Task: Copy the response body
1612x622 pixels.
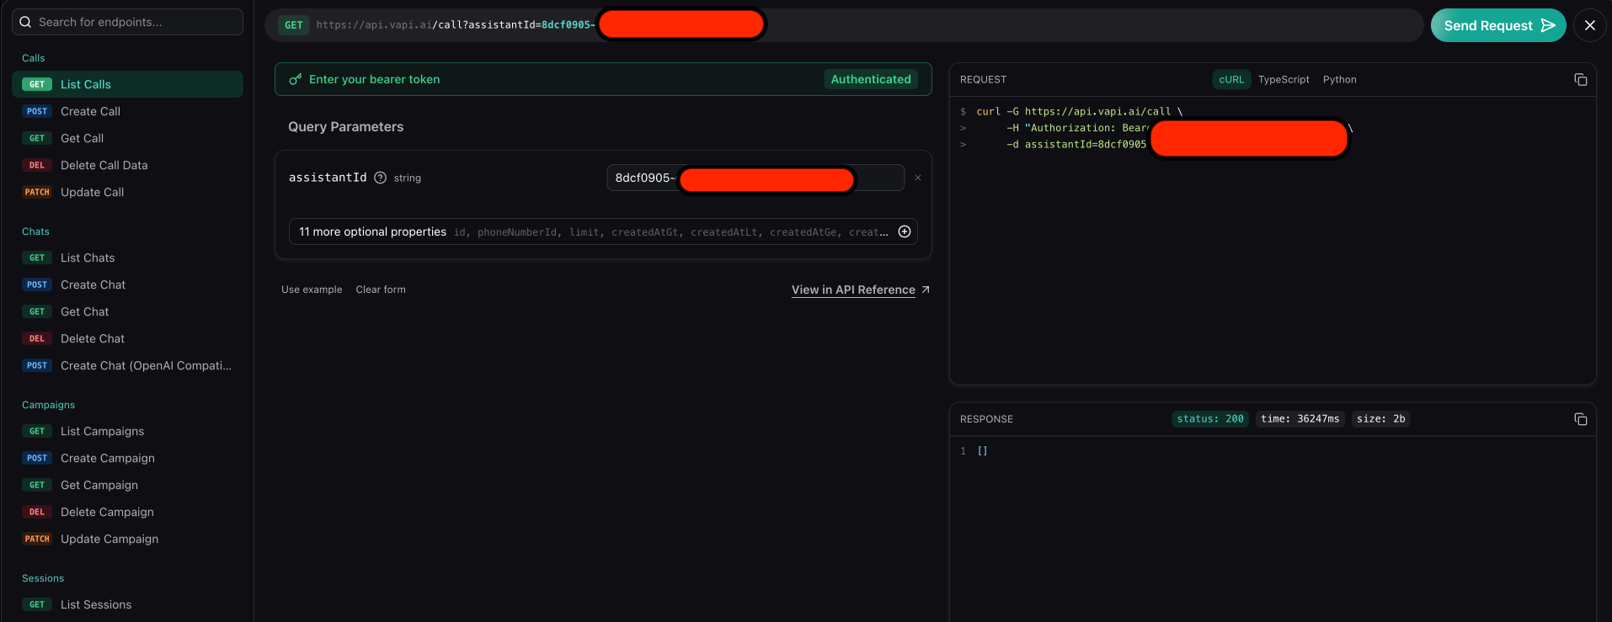Action: [x=1581, y=419]
